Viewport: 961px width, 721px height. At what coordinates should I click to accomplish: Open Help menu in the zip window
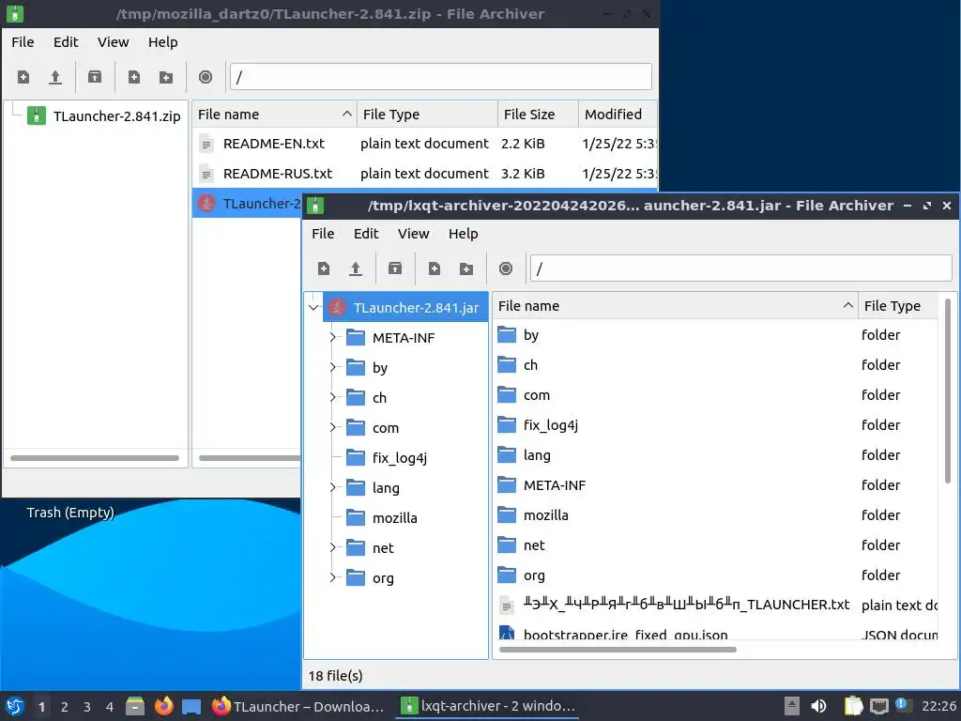(x=163, y=41)
